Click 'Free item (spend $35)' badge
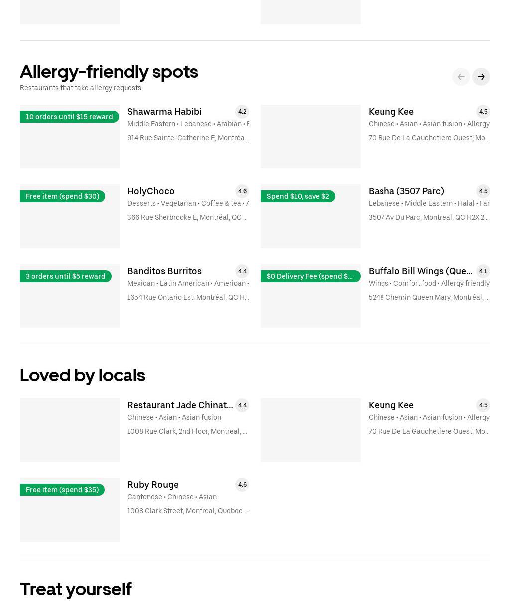 pyautogui.click(x=62, y=490)
